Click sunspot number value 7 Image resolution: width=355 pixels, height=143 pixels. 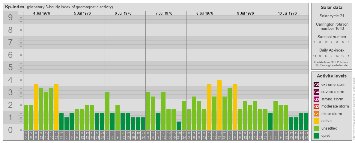[331, 42]
